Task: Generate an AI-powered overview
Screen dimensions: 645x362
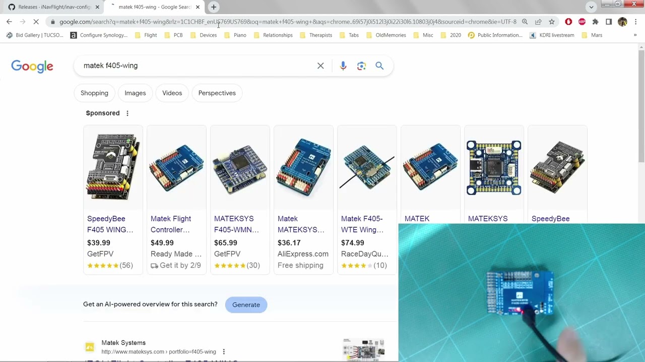Action: point(246,305)
